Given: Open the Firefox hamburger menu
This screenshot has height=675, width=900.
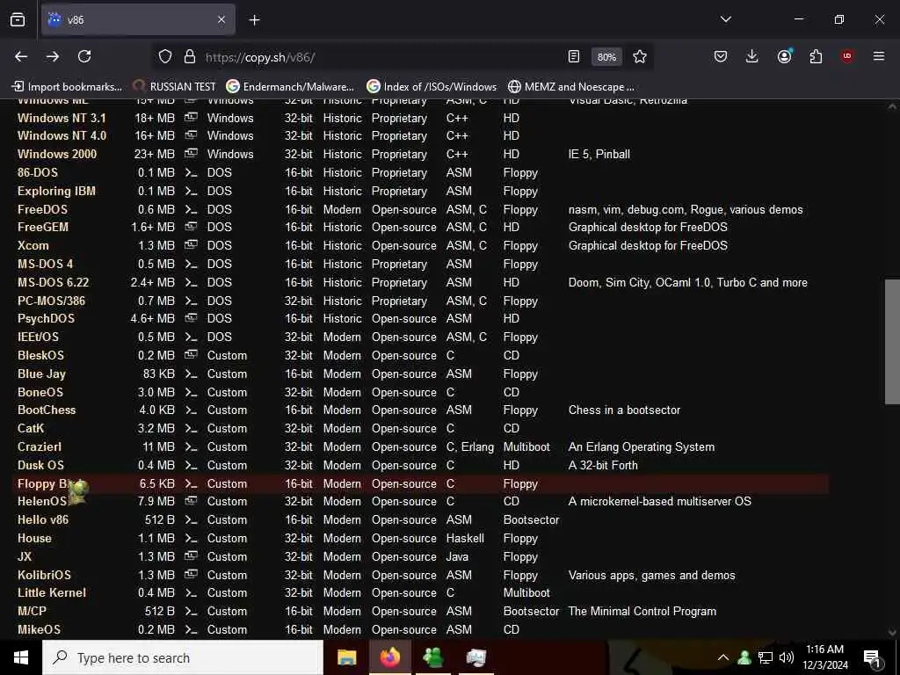Looking at the screenshot, I should [x=879, y=56].
